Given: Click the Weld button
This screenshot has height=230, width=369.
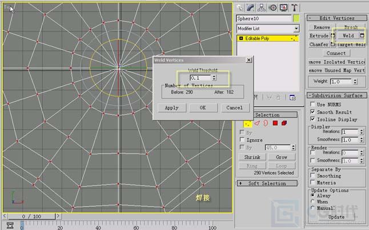Looking at the screenshot, I should pos(348,36).
